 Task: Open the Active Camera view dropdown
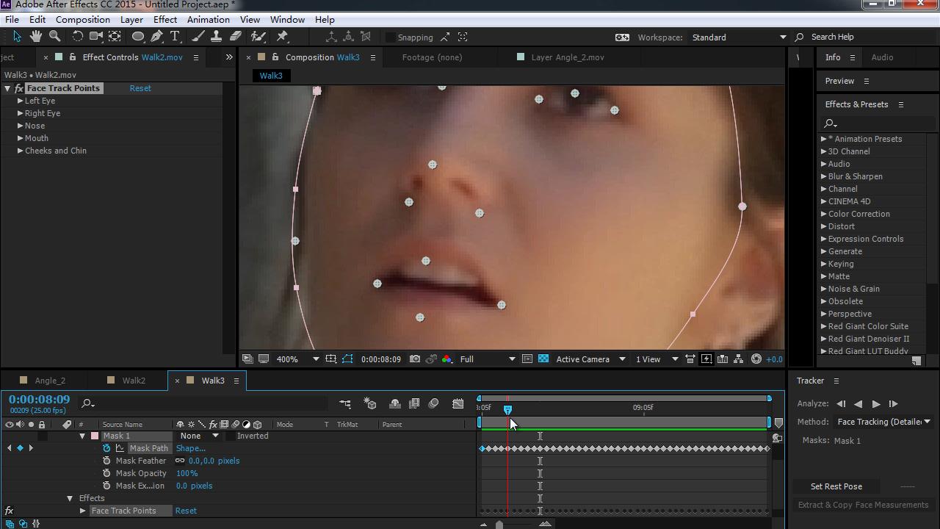(590, 359)
